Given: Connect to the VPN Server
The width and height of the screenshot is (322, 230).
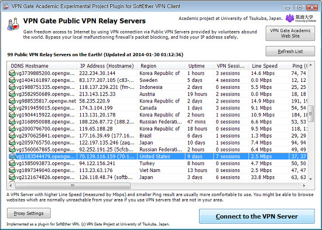Looking at the screenshot, I should 256,216.
